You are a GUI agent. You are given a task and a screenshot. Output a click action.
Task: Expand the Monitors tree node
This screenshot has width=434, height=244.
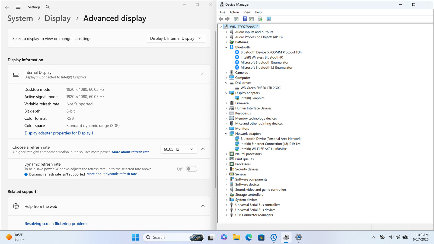(226, 129)
